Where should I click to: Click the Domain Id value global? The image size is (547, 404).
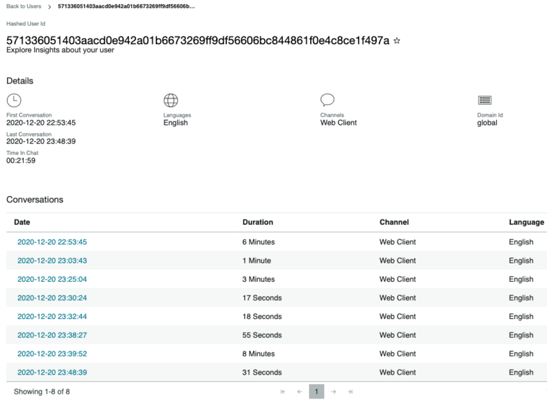487,123
